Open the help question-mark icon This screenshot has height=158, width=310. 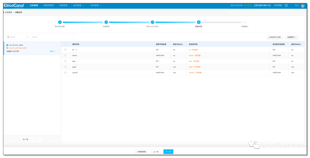coord(286,5)
